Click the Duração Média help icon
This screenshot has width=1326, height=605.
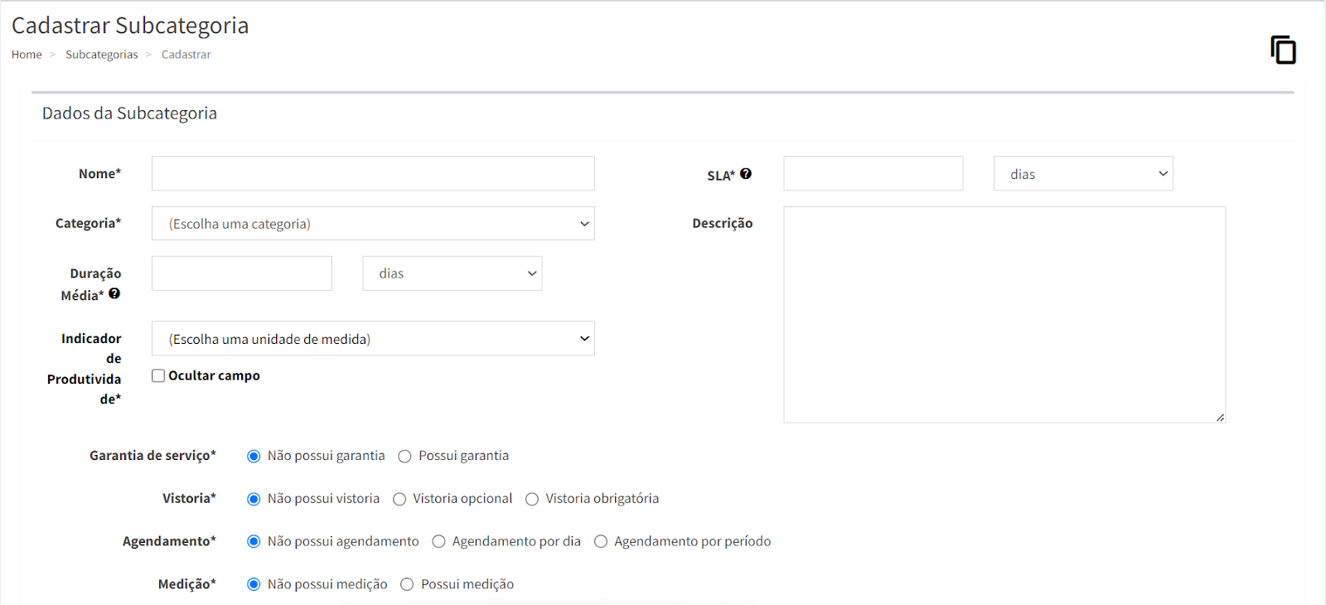[x=114, y=293]
